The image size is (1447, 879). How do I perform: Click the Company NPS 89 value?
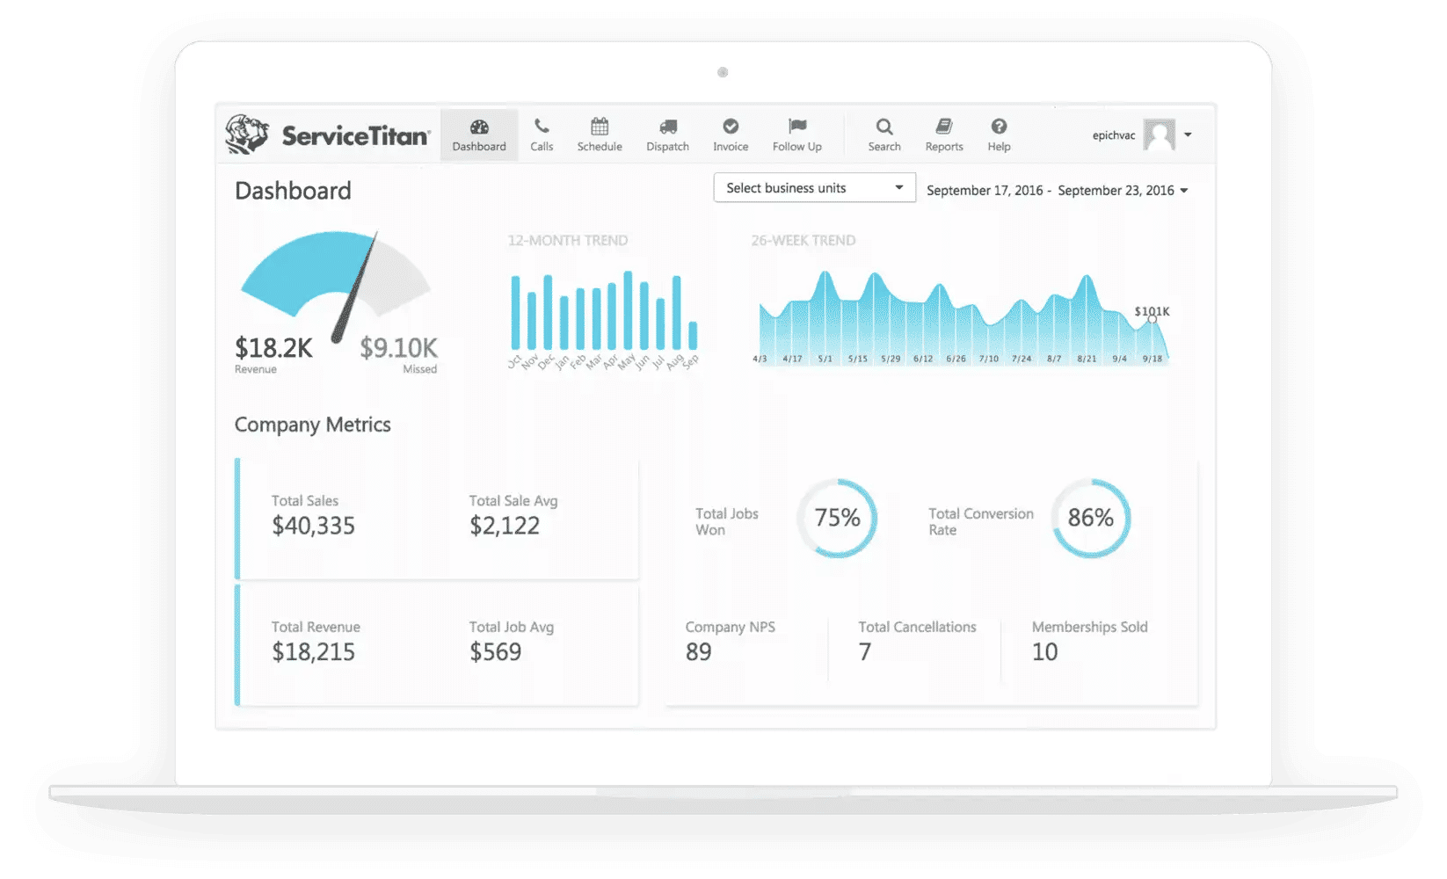[x=699, y=652]
